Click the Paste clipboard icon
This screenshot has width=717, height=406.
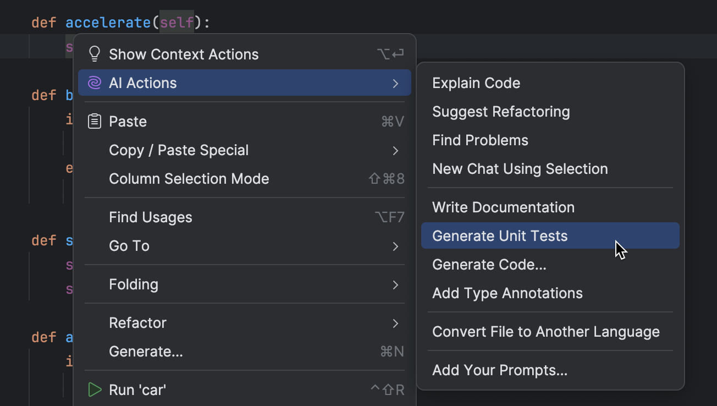tap(95, 122)
